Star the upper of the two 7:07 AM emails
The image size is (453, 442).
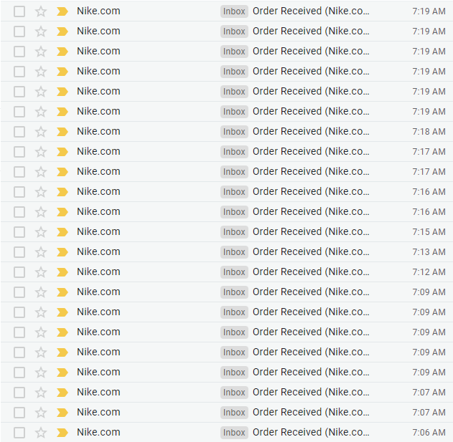pos(41,393)
